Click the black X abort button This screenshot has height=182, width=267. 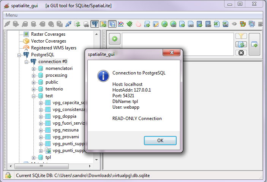pos(241,53)
